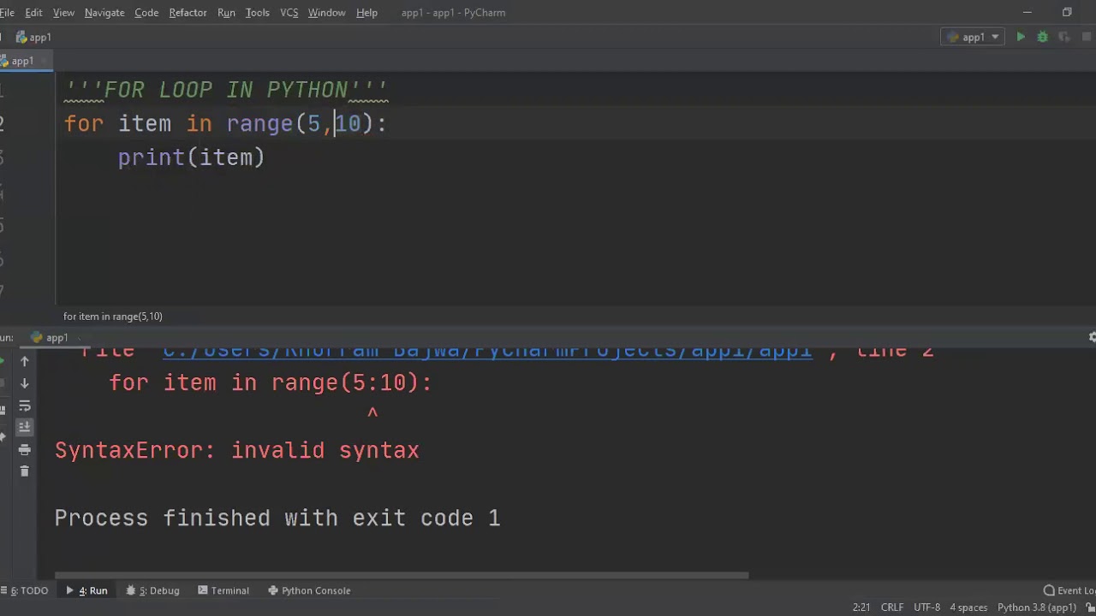Open the Refactor menu

[x=188, y=13]
